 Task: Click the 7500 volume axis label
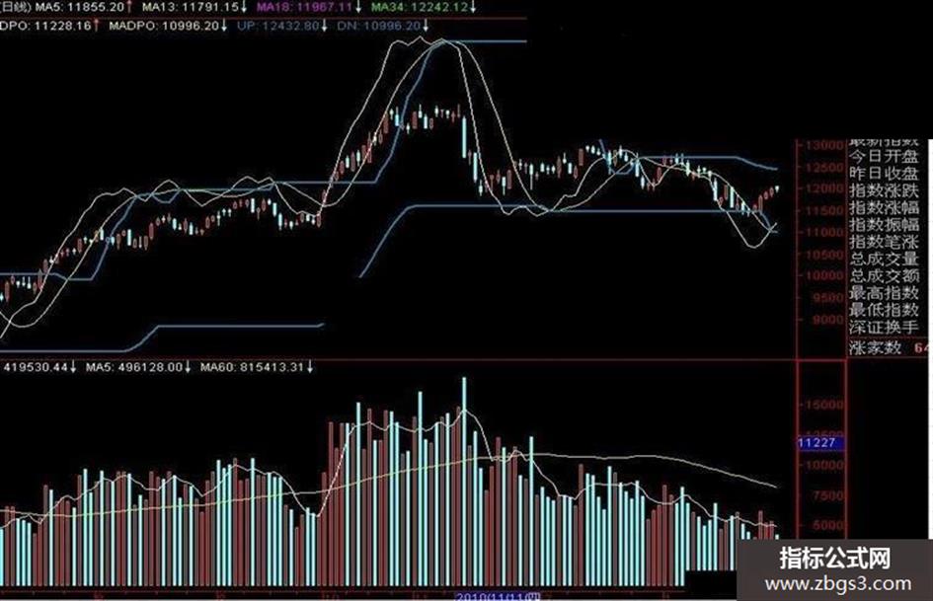(x=828, y=495)
